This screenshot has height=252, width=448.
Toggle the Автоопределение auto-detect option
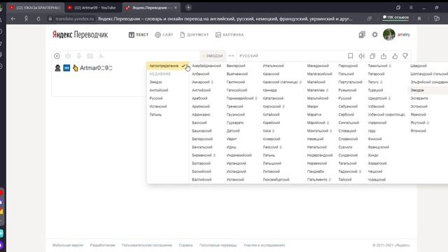168,66
